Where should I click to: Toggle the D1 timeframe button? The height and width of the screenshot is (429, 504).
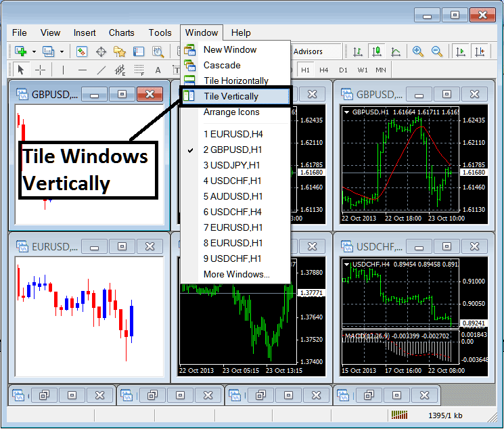[x=343, y=70]
